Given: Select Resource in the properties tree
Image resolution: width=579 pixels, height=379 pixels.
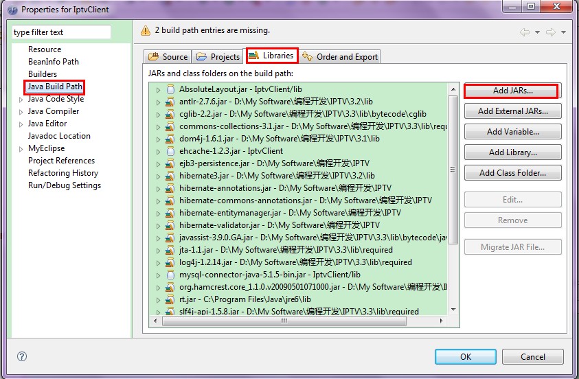Looking at the screenshot, I should click(45, 49).
